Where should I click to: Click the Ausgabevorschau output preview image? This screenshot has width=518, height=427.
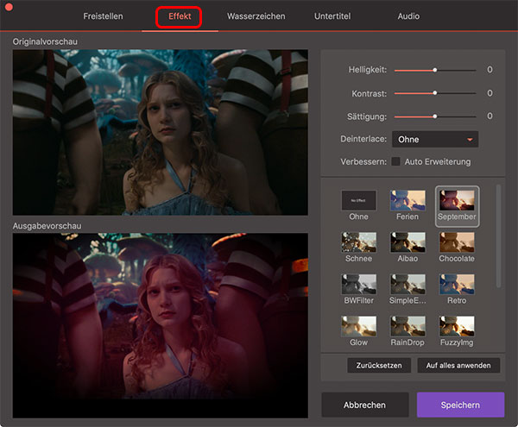pos(161,326)
